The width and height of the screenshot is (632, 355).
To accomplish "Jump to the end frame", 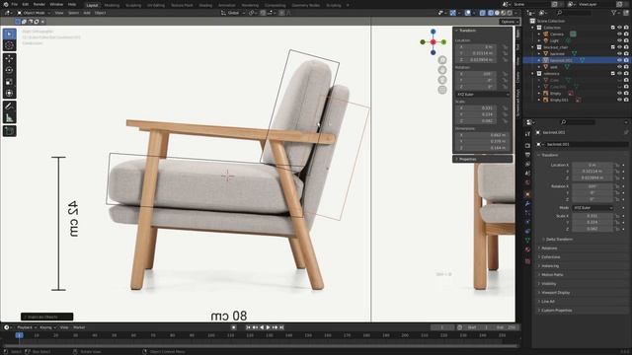I will tap(281, 327).
